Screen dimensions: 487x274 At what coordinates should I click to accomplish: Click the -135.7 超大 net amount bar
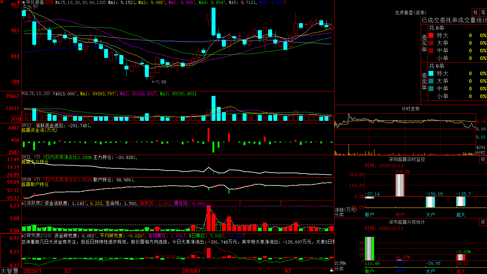(x=461, y=202)
